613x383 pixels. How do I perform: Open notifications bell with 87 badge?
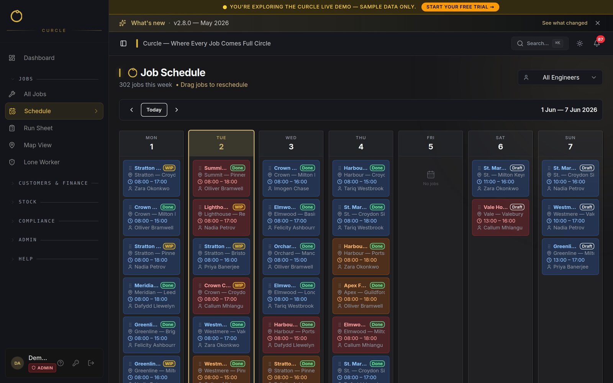point(597,43)
